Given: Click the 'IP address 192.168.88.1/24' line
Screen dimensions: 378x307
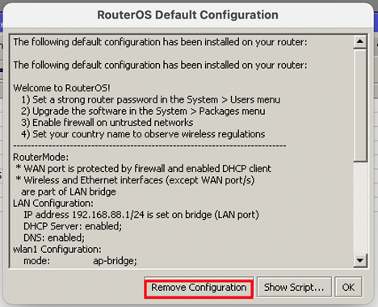Looking at the screenshot, I should point(141,215).
